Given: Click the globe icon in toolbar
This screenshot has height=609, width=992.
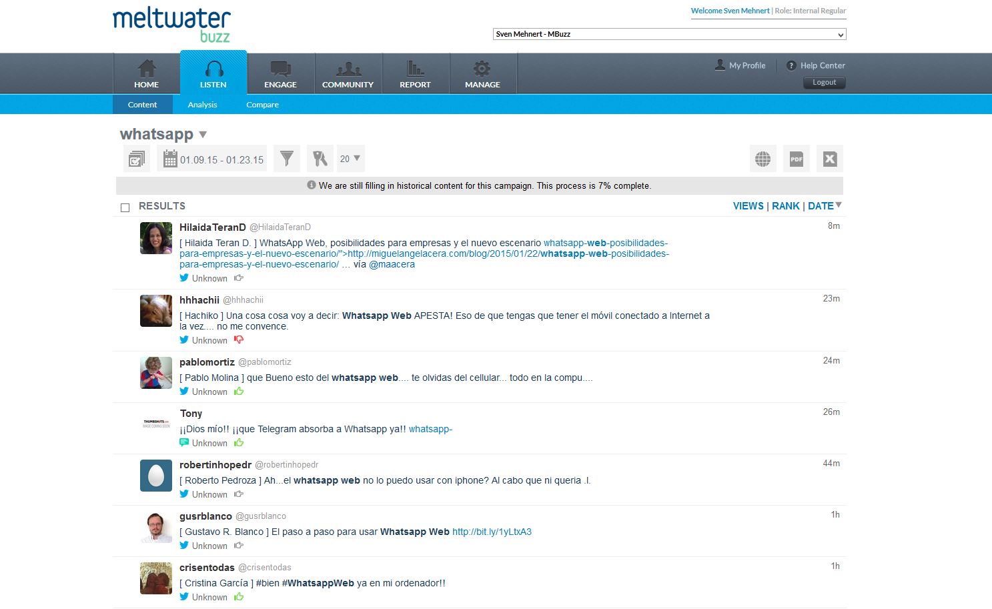Looking at the screenshot, I should pyautogui.click(x=763, y=159).
